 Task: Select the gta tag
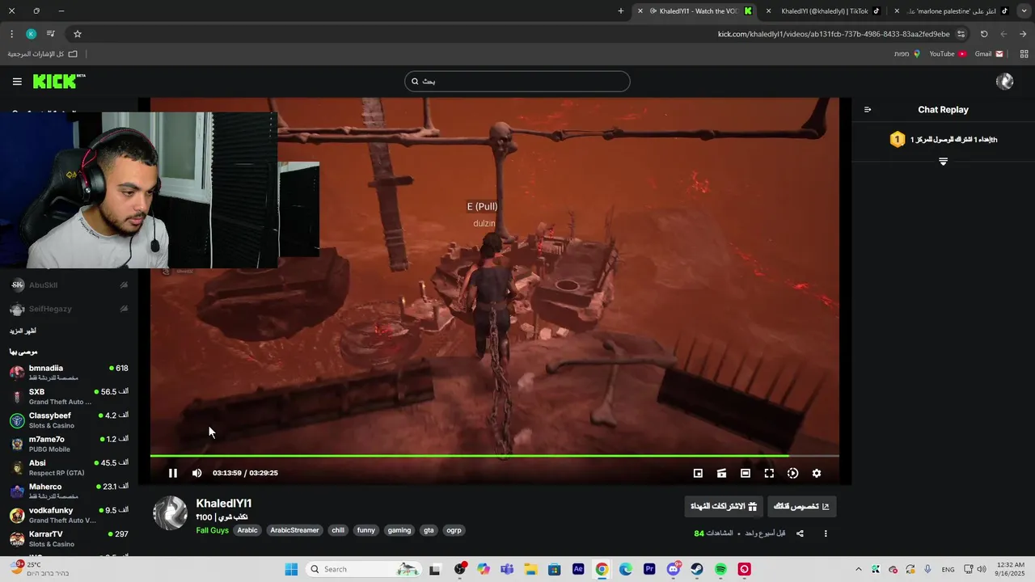429,530
